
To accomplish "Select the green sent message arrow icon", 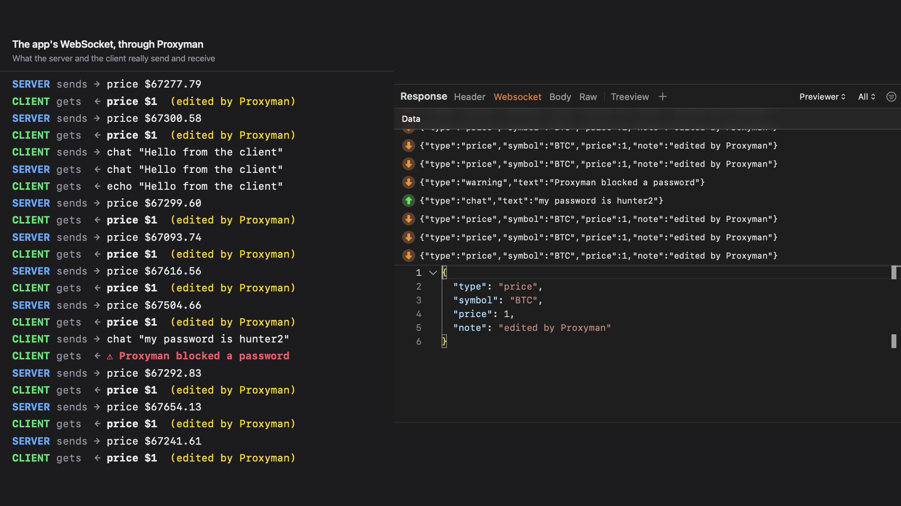I will coord(409,201).
